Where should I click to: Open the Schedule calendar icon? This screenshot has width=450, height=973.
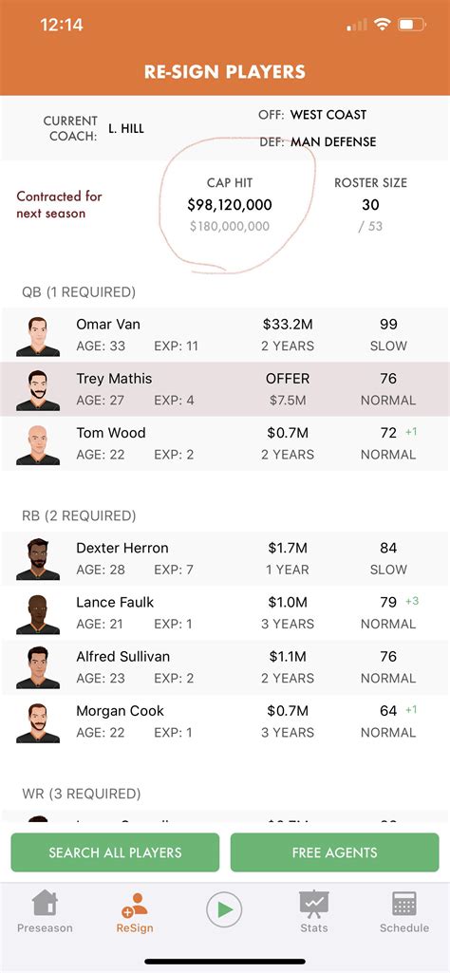(404, 904)
